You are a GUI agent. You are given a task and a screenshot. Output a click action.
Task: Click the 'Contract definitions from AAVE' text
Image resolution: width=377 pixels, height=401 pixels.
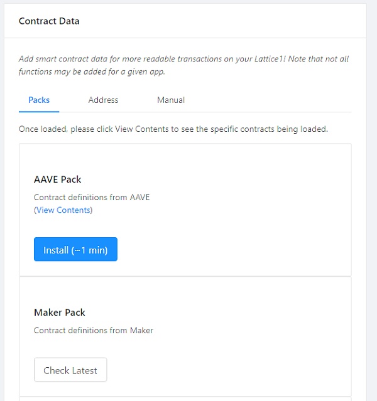click(92, 197)
